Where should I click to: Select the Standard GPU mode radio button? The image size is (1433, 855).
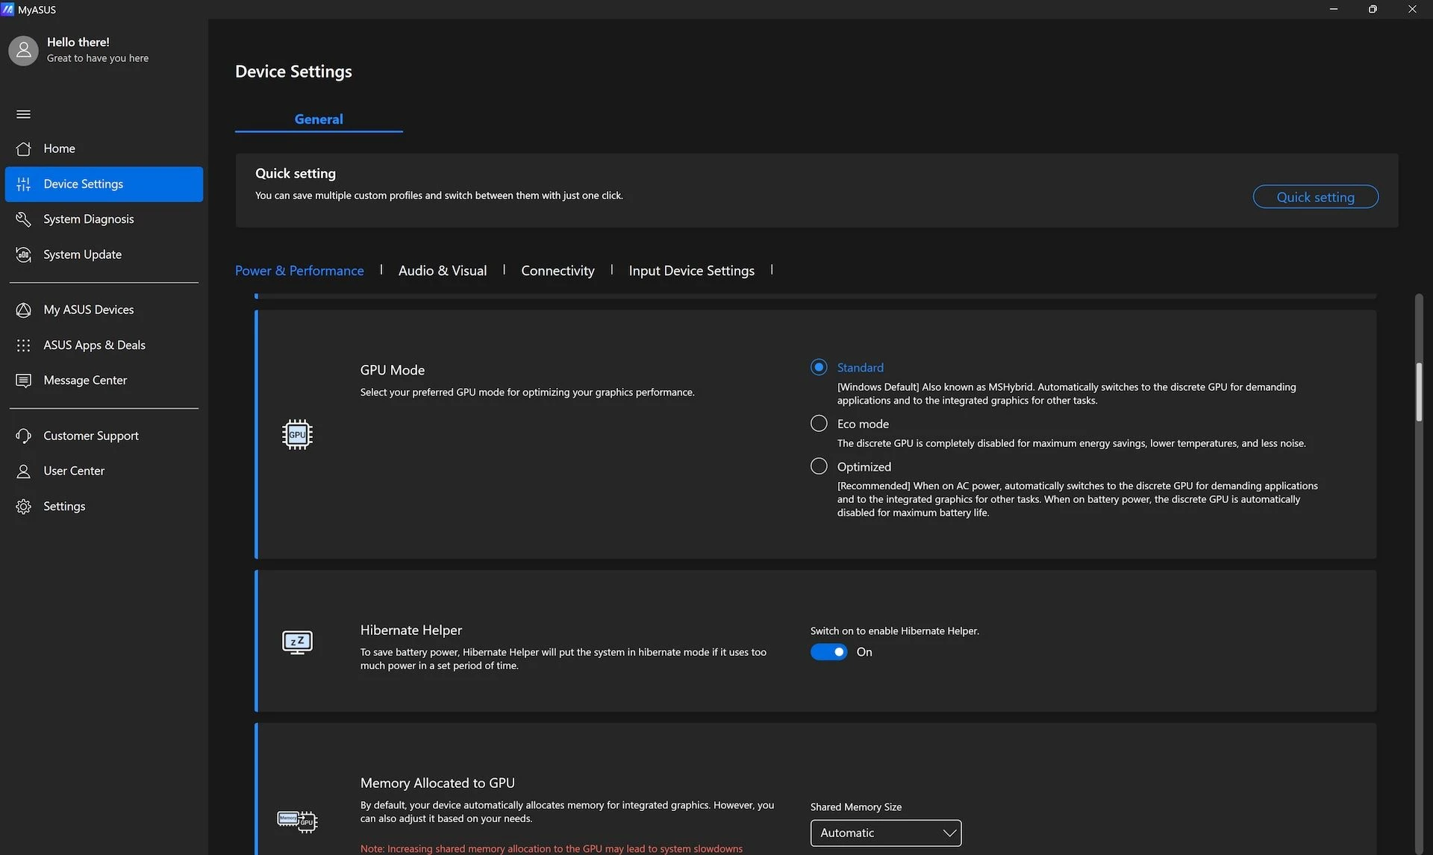(819, 367)
